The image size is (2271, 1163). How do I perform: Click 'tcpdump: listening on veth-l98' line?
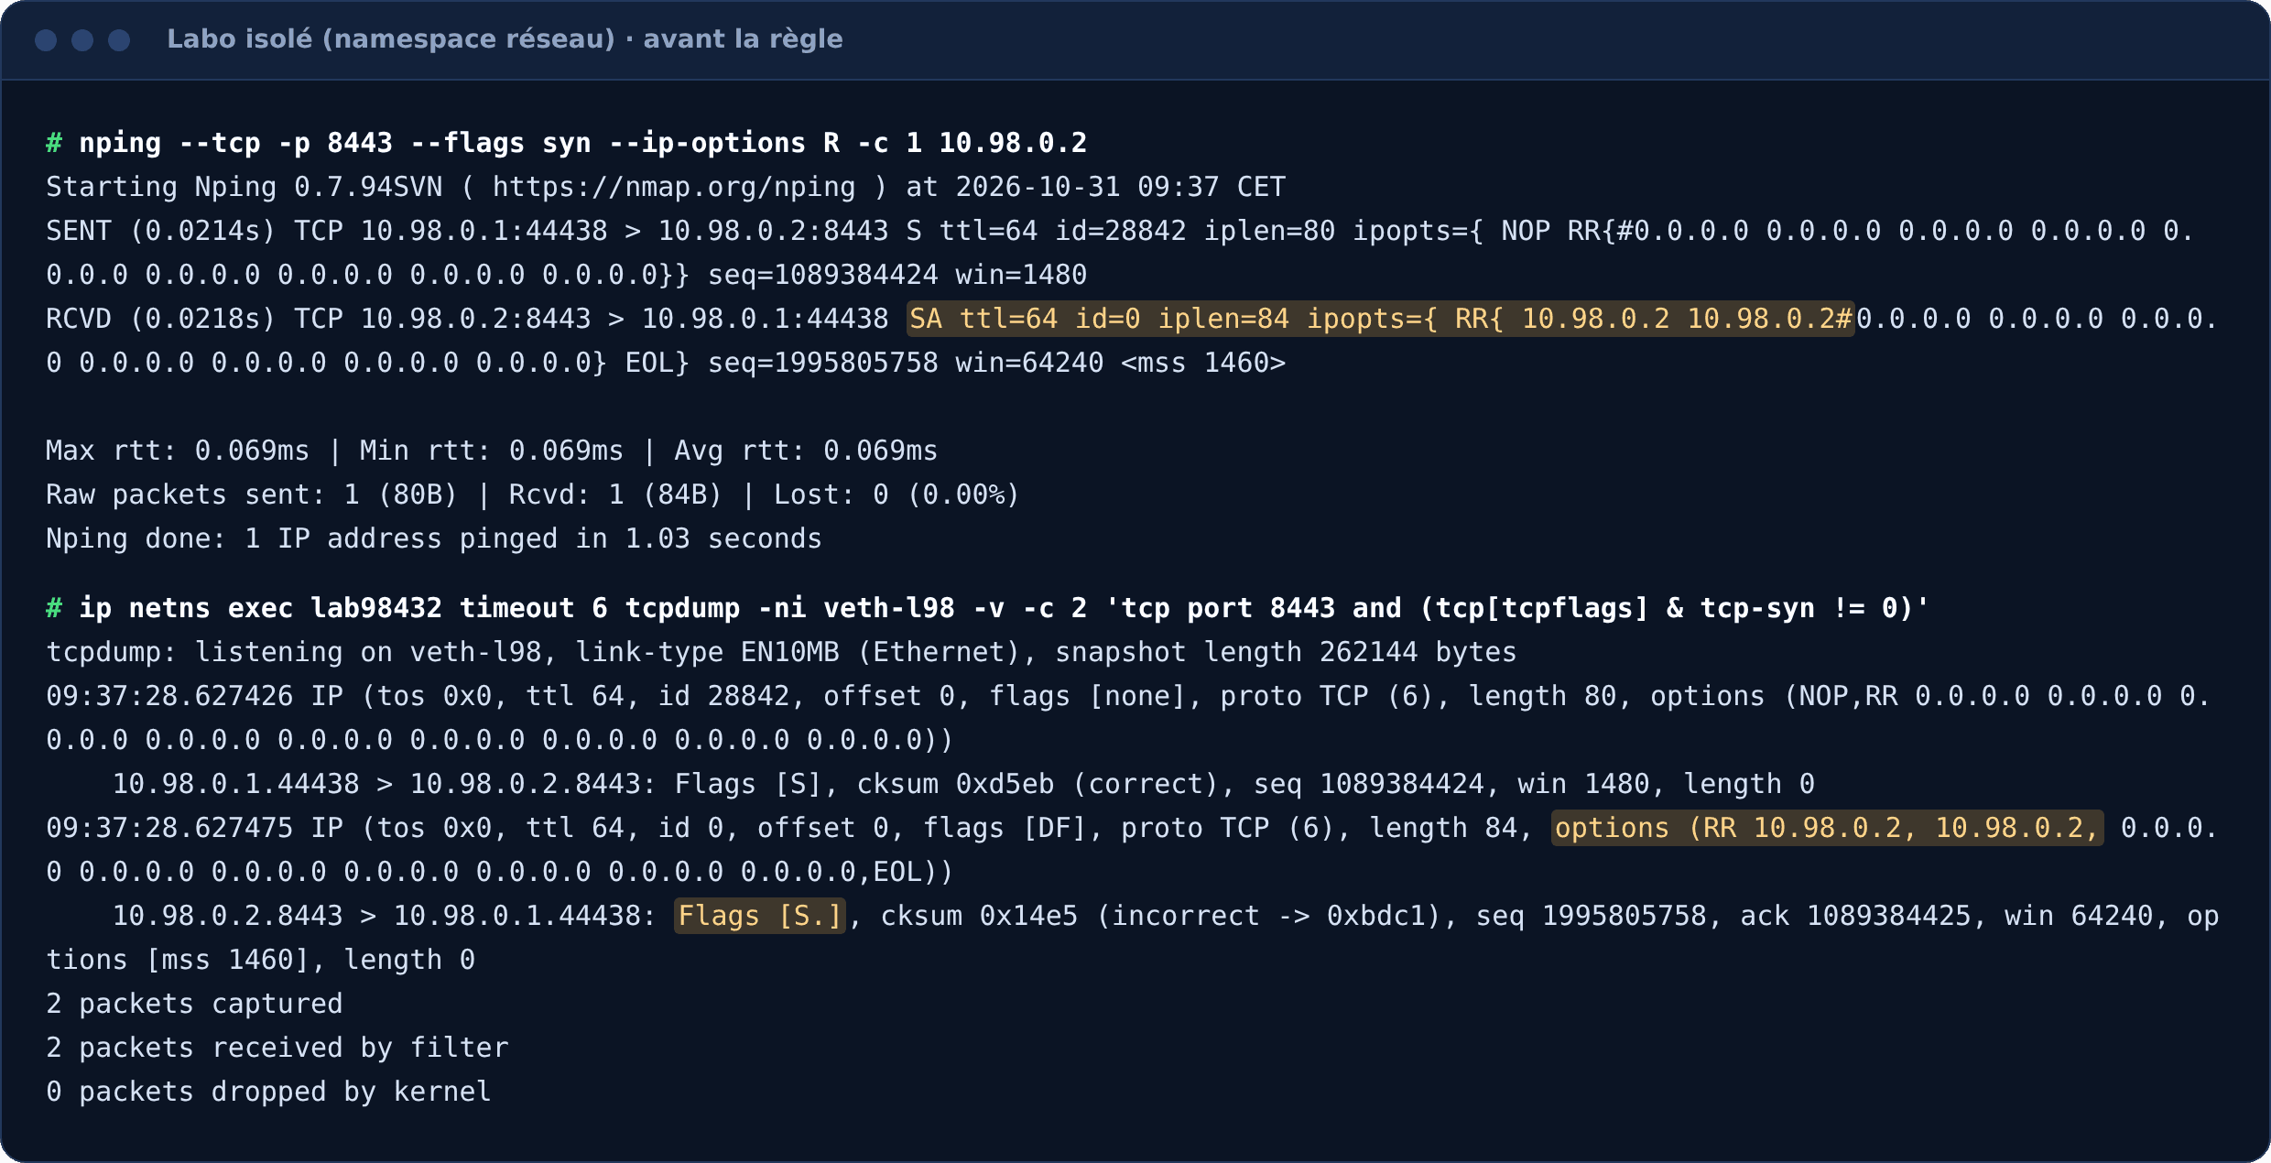tap(781, 652)
